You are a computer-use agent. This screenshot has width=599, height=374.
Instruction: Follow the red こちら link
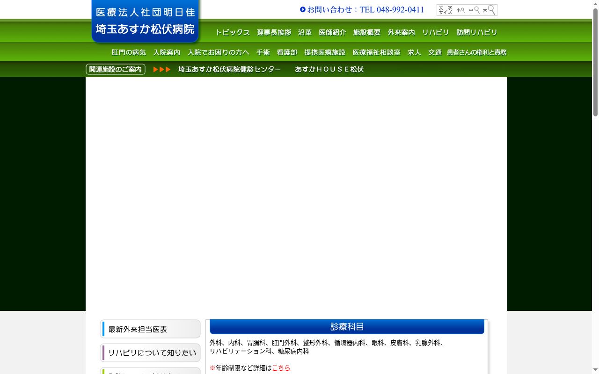(281, 368)
